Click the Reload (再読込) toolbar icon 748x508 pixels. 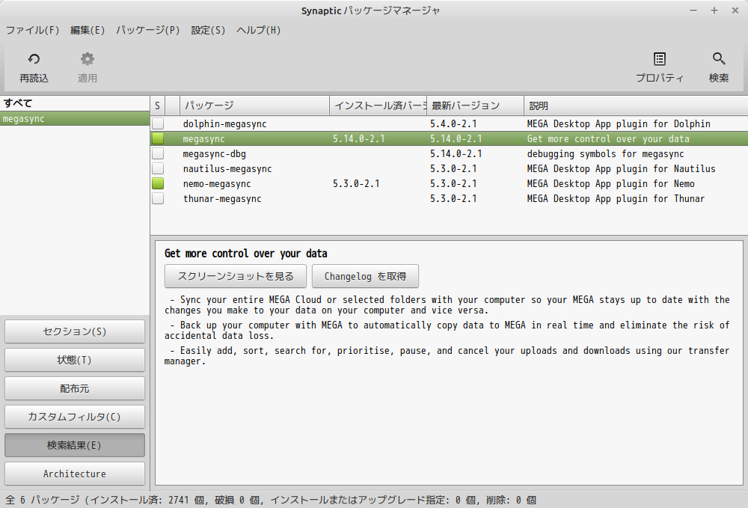34,59
